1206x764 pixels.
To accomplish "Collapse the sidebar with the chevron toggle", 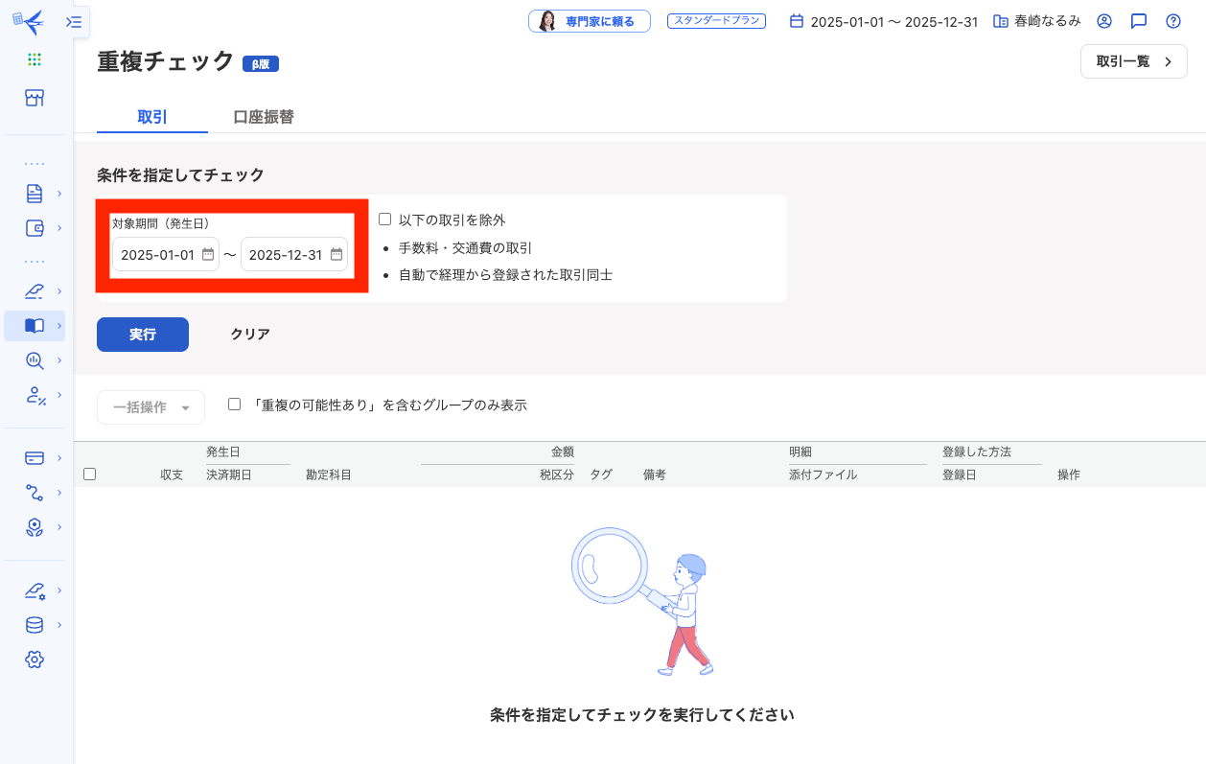I will [x=73, y=21].
